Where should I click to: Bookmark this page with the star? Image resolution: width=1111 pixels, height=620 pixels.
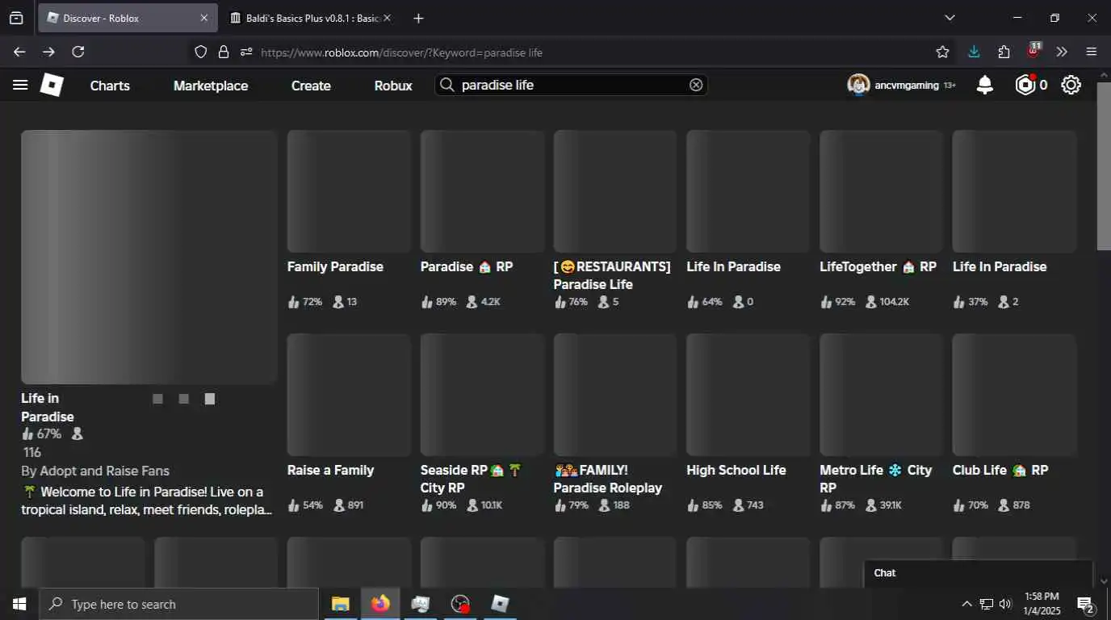(942, 52)
